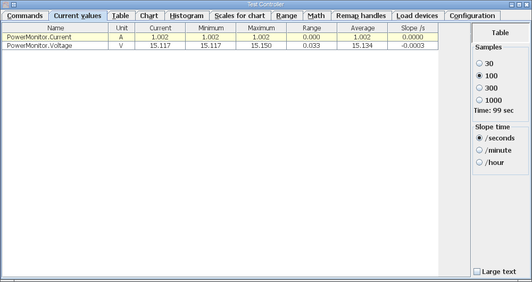Viewport: 532px width, 282px height.
Task: Click the unit cell showing V
Action: click(121, 45)
